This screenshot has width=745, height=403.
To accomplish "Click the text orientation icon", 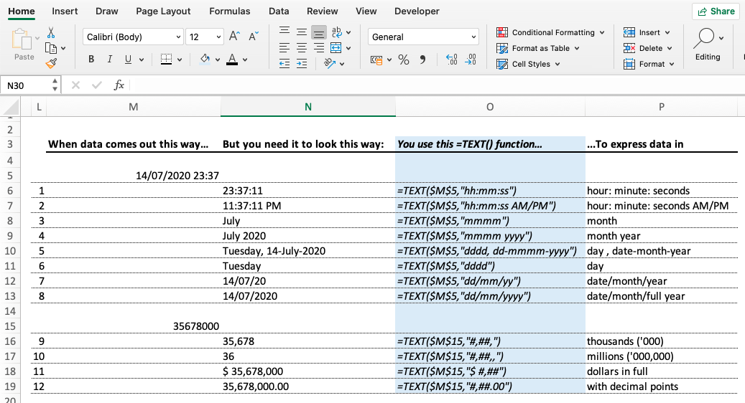I will click(330, 63).
